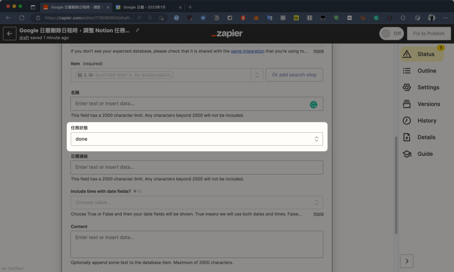Click the 名稱 text input field
The width and height of the screenshot is (454, 272).
197,104
